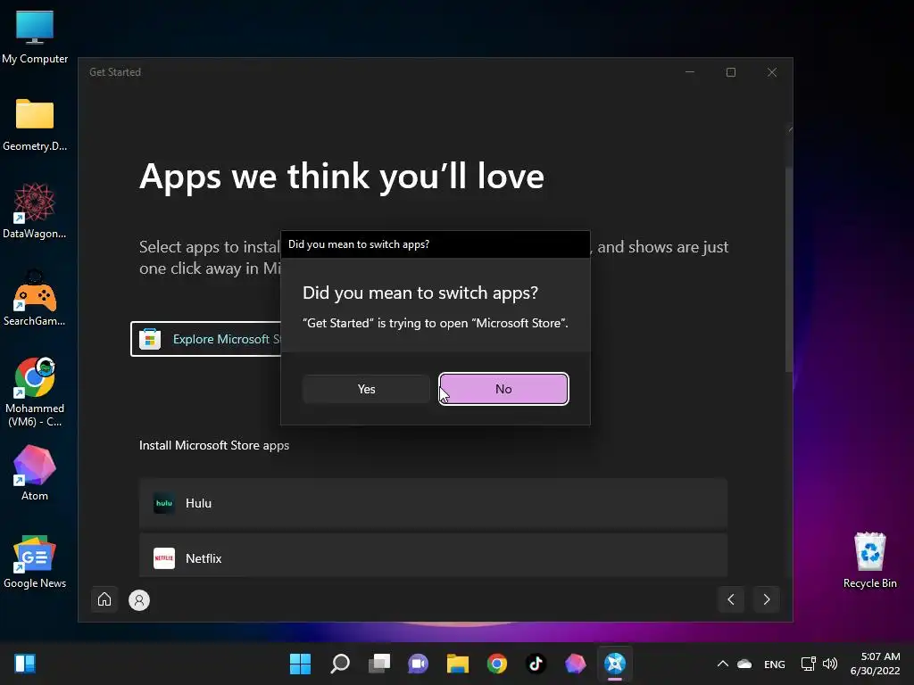Screen dimensions: 914x685
Task: Open SearchGam... desktop shortcut
Action: tap(35, 298)
